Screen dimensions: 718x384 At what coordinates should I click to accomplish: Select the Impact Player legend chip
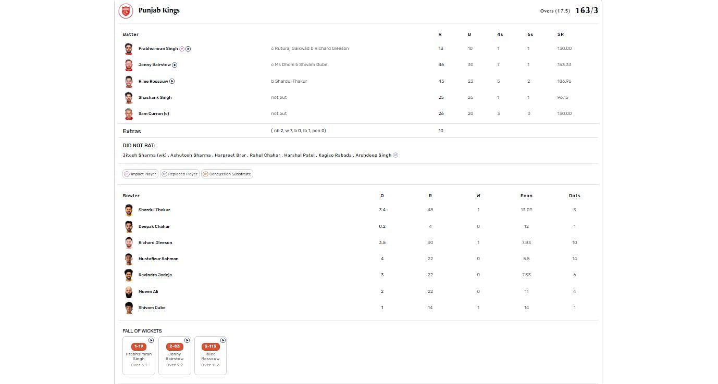[141, 174]
